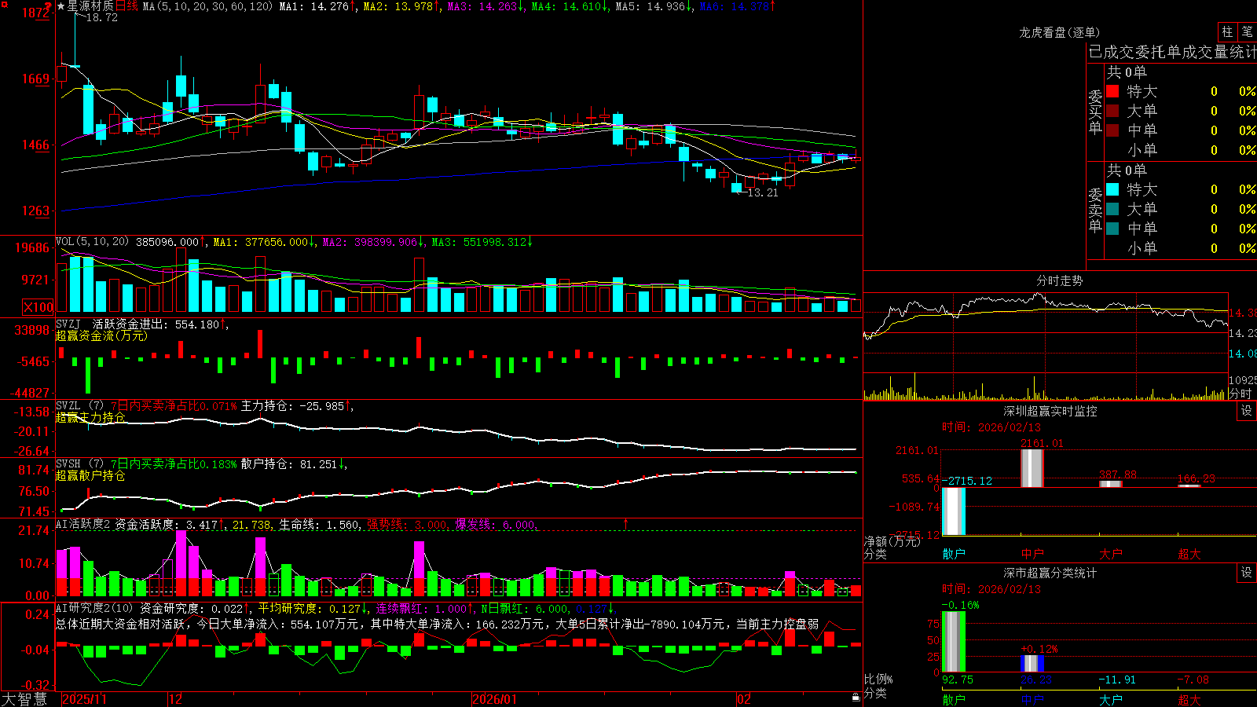
Task: Open 设 settings for 深圳超赢实时监控
Action: (1247, 411)
